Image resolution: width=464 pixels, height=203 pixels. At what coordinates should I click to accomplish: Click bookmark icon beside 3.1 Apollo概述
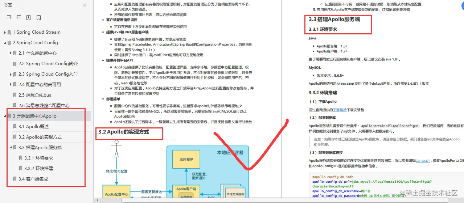point(15,127)
